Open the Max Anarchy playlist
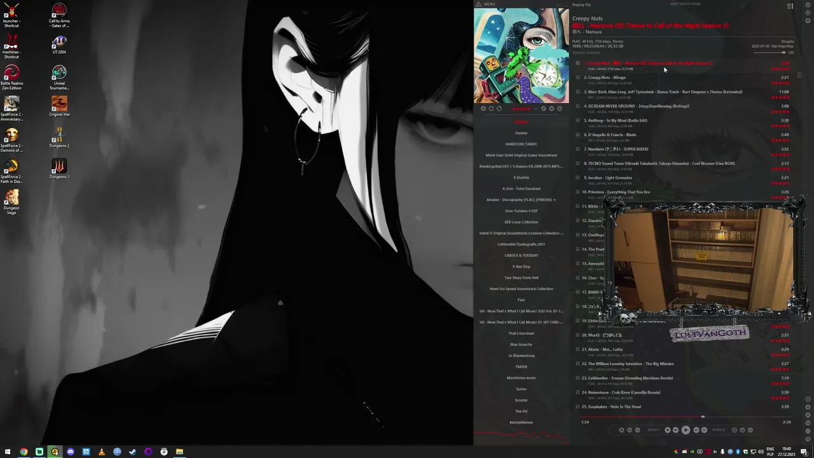814x458 pixels. 521,345
